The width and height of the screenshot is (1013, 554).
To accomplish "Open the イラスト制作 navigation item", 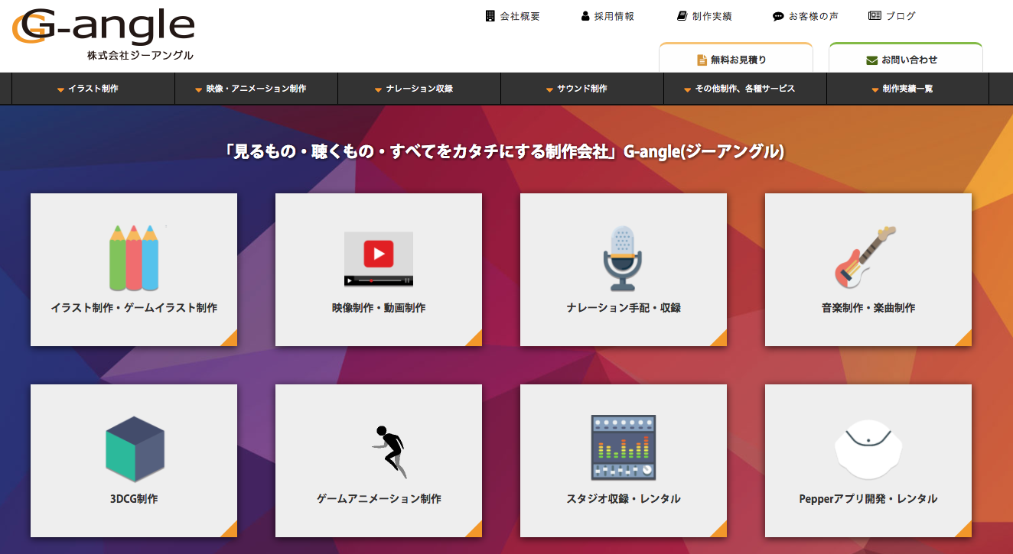I will click(93, 89).
